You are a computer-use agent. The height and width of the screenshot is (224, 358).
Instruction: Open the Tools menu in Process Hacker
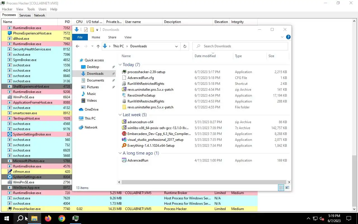[x=31, y=9]
